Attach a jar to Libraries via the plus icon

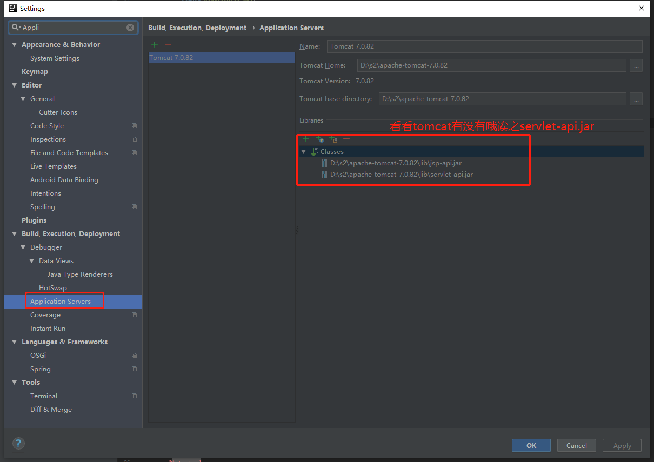click(306, 139)
